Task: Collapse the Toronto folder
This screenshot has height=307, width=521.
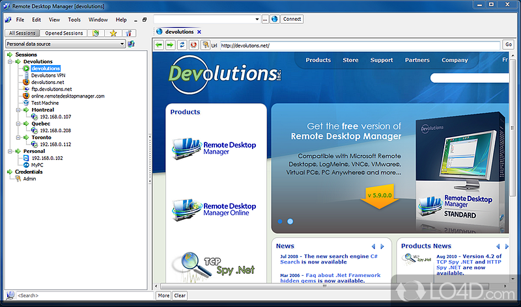Action: click(x=19, y=137)
